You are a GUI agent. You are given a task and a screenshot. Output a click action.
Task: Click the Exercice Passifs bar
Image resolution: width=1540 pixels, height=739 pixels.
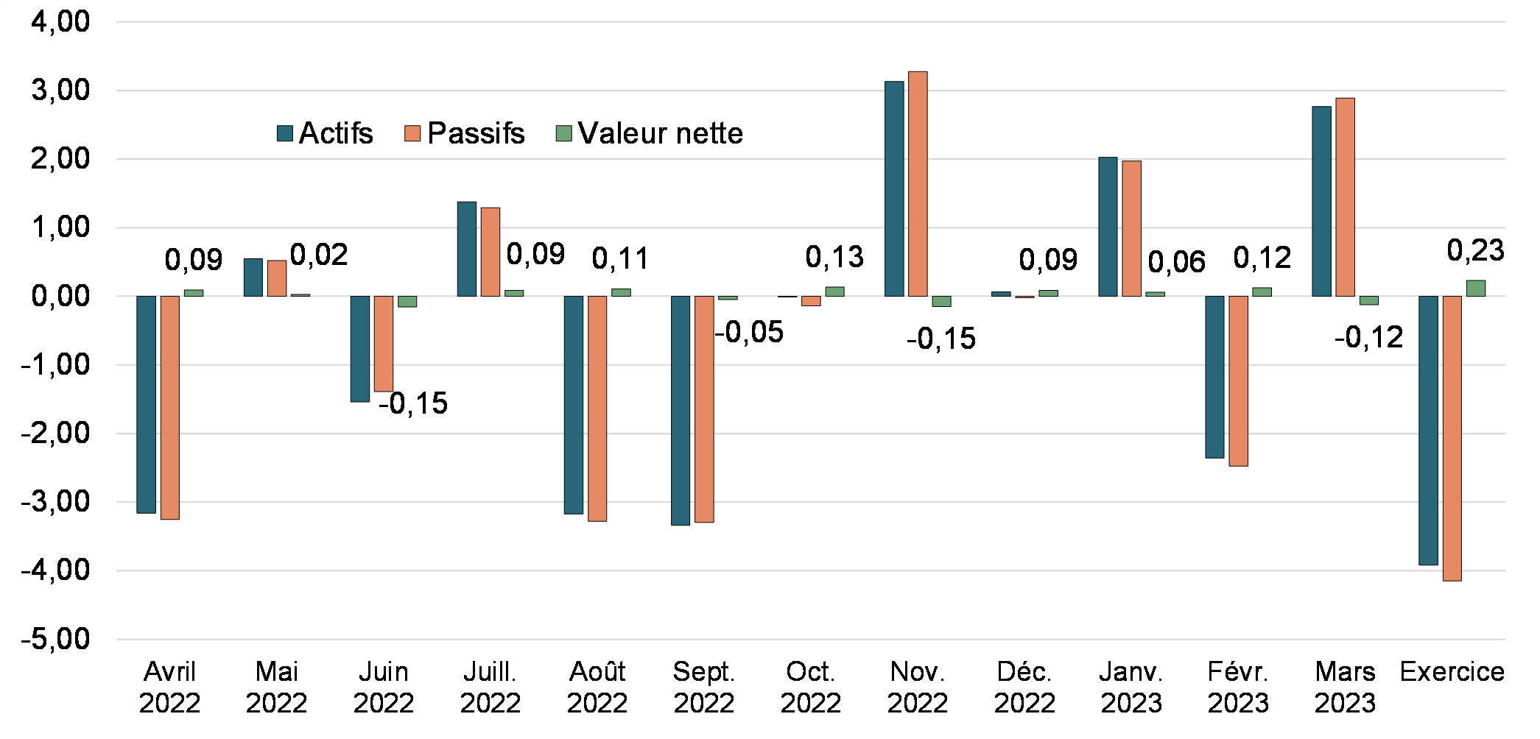click(1452, 438)
